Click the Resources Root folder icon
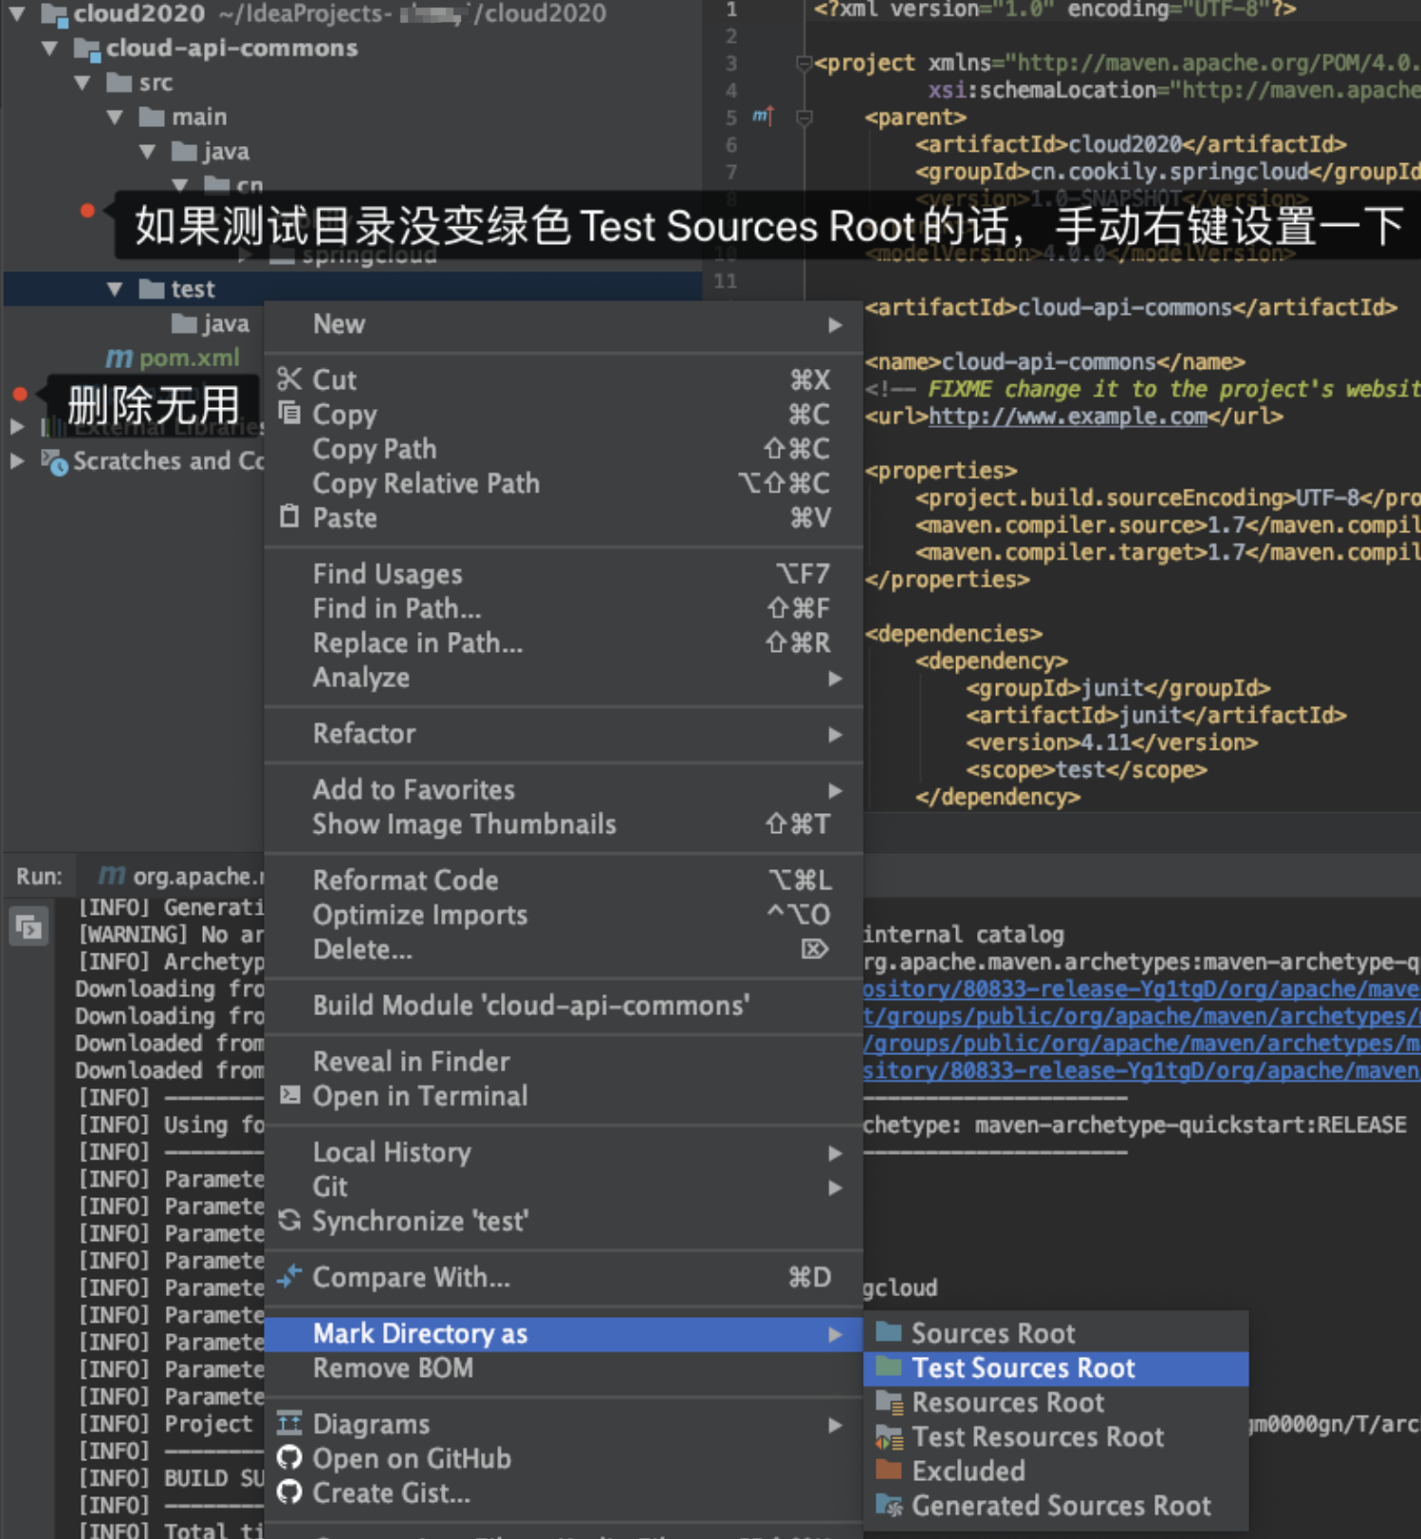The height and width of the screenshot is (1539, 1421). [x=889, y=1401]
